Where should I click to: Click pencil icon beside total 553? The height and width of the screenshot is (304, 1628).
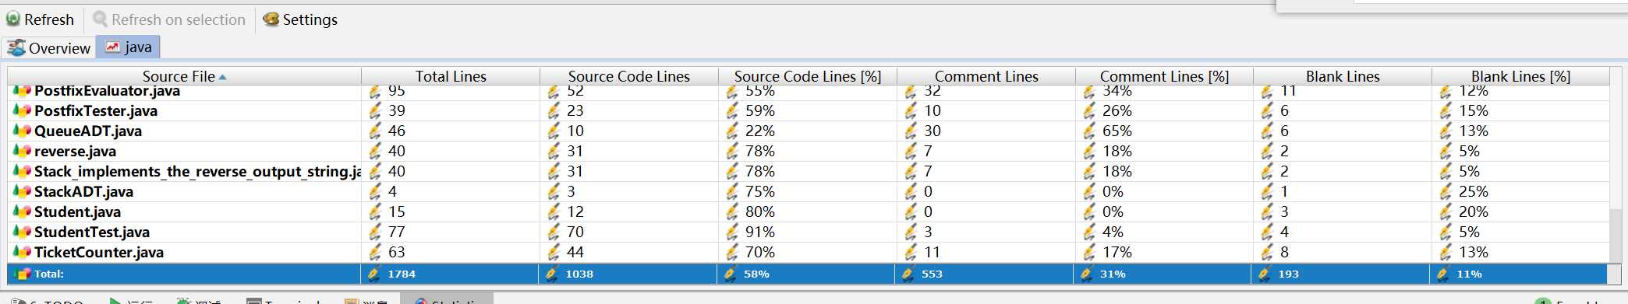(908, 274)
